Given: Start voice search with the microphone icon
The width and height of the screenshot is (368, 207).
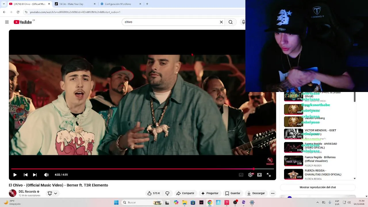Looking at the screenshot, I should (243, 22).
